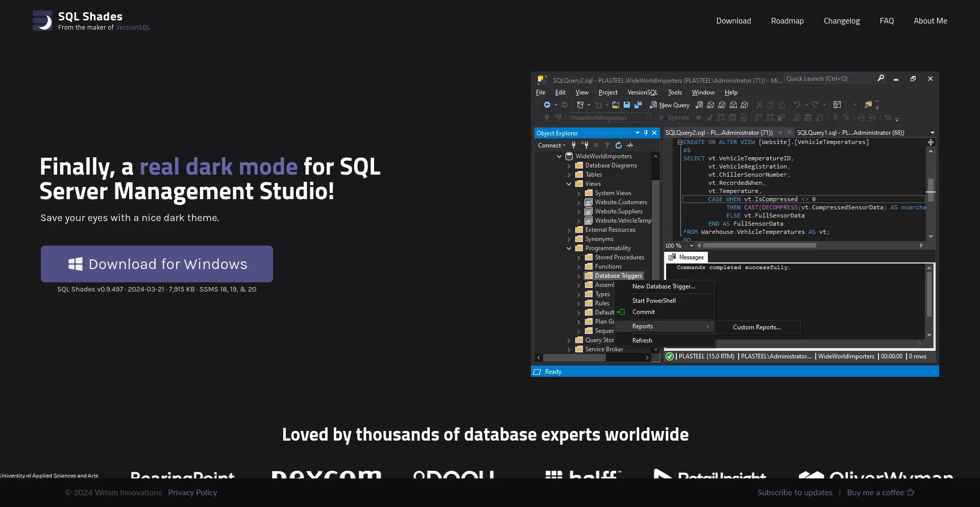Click the Parse checkmark icon beside Execute
Image resolution: width=980 pixels, height=507 pixels.
click(x=710, y=117)
